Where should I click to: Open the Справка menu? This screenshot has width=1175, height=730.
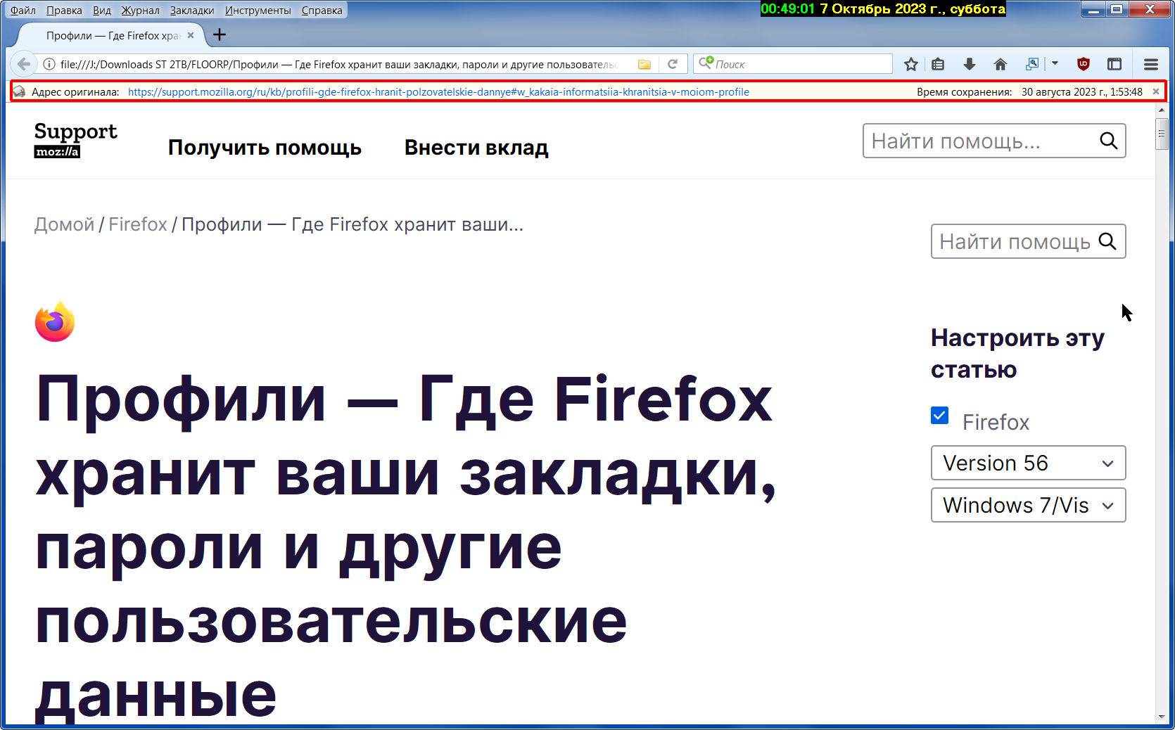[x=322, y=10]
